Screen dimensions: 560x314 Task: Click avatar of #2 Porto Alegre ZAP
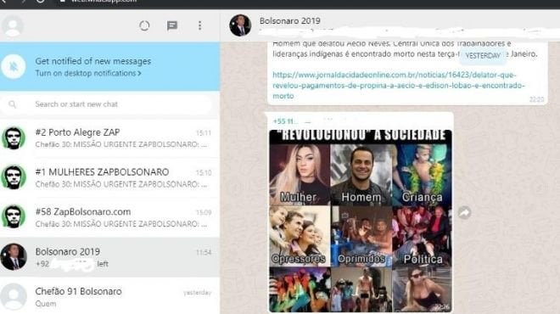14,137
